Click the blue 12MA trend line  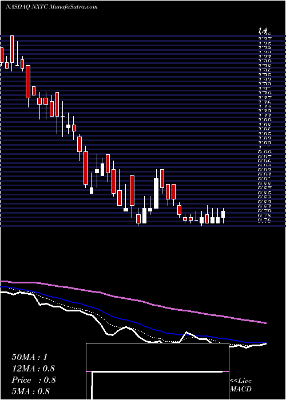(133, 322)
